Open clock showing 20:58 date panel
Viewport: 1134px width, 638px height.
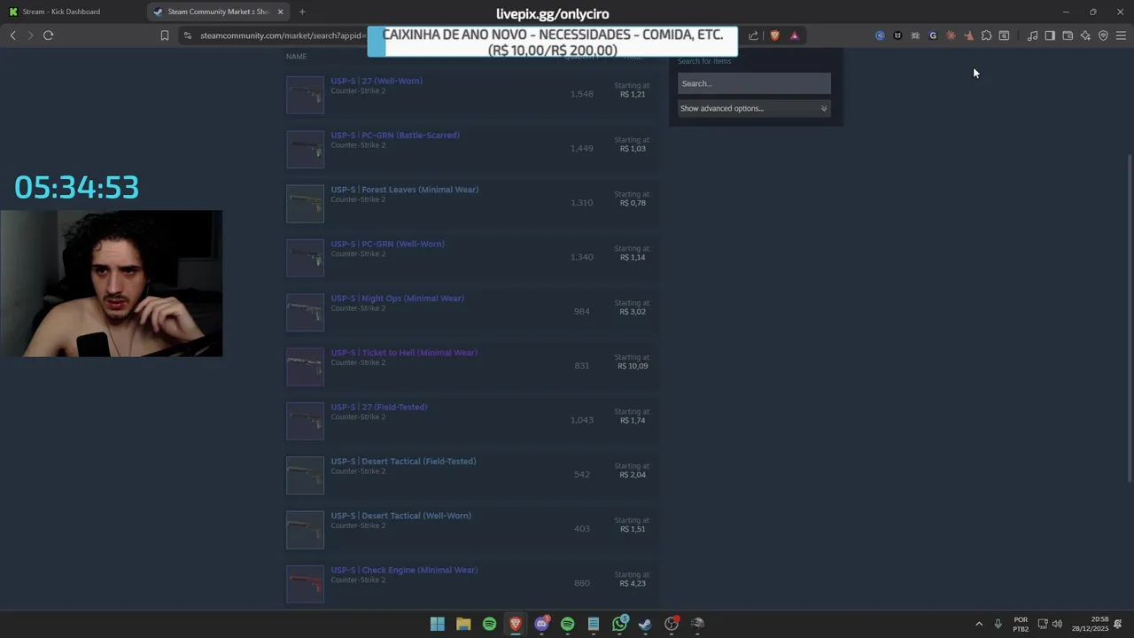1091,624
